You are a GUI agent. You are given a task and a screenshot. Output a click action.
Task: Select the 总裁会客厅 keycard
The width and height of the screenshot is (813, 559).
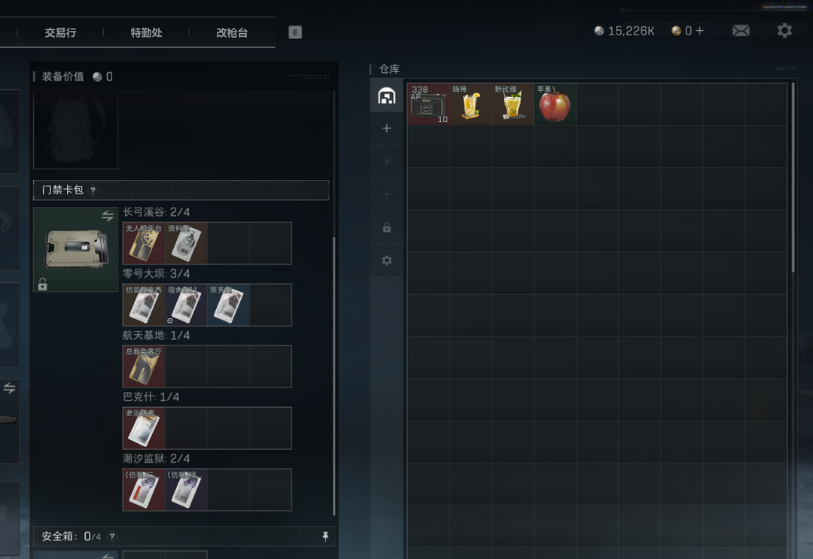144,366
